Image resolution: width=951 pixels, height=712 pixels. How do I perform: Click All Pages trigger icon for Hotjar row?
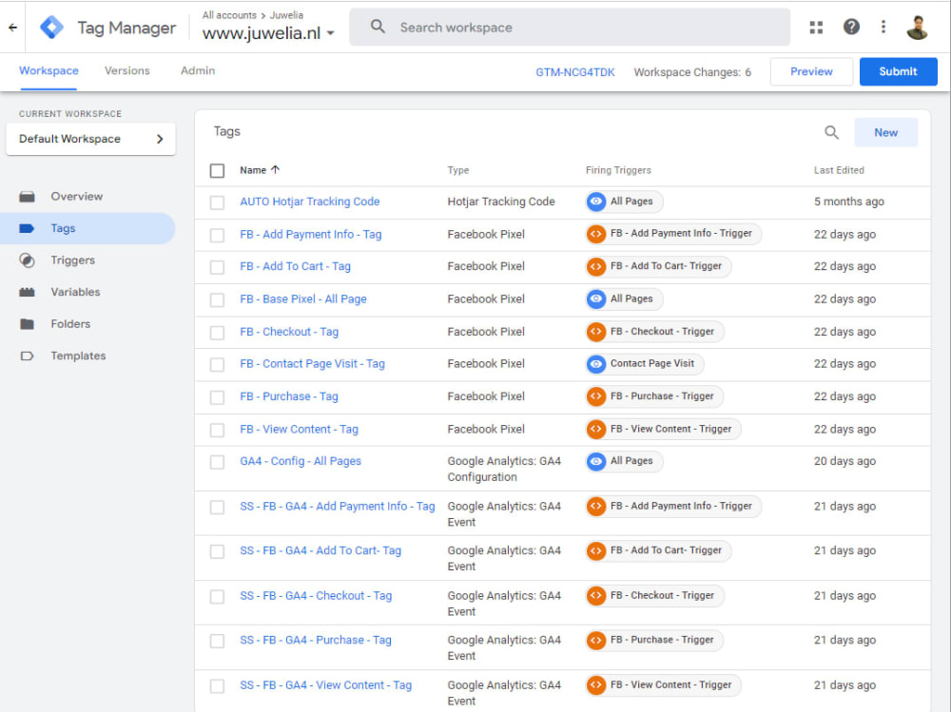click(596, 202)
